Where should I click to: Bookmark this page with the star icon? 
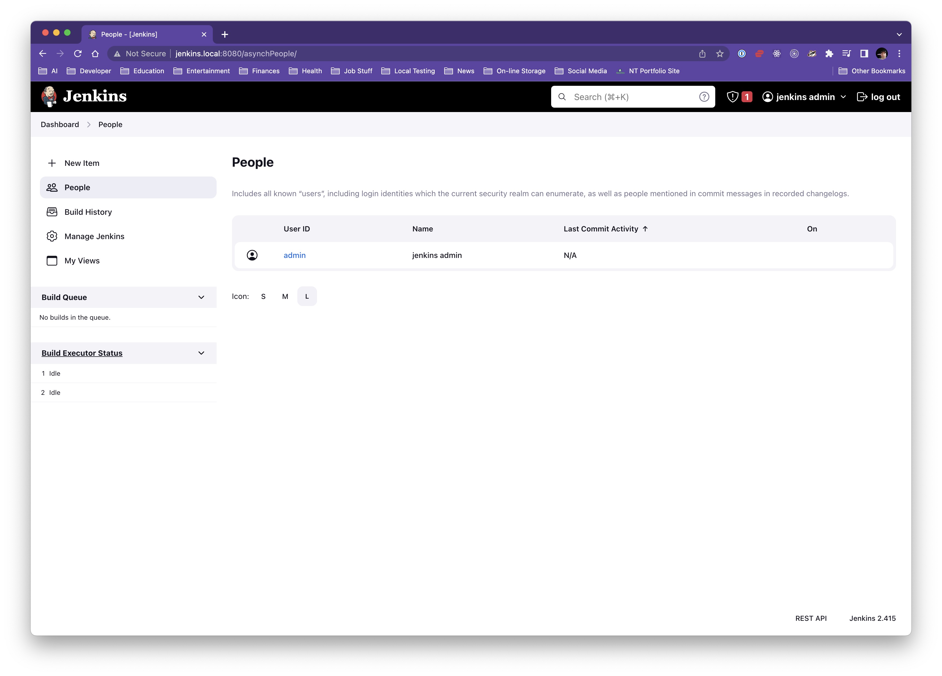tap(719, 54)
